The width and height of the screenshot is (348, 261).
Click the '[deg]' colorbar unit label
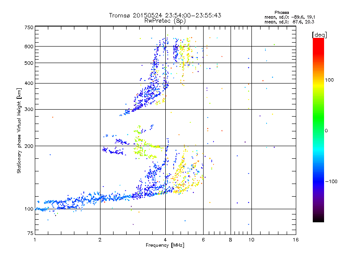(x=319, y=35)
